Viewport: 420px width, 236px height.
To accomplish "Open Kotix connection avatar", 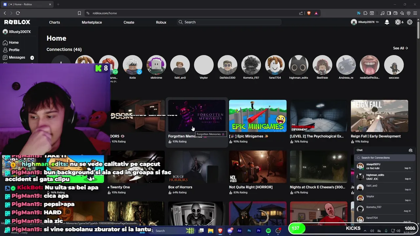I will pos(133,65).
